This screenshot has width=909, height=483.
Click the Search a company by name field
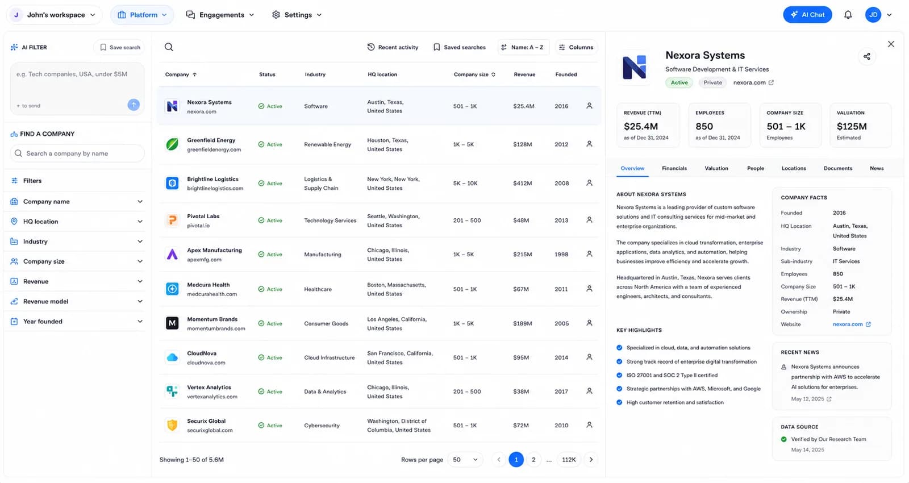[77, 153]
